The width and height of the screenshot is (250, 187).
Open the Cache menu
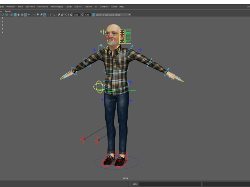pyautogui.click(x=114, y=7)
